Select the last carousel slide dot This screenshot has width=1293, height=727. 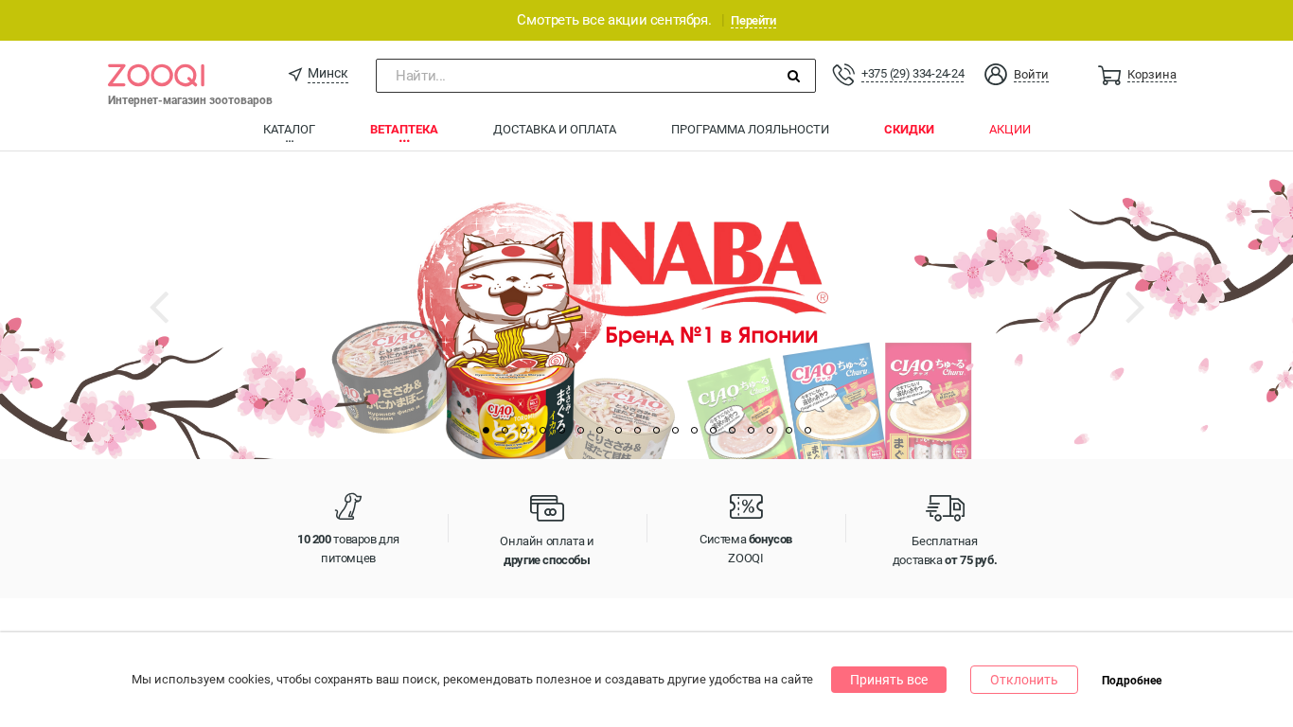[x=807, y=430]
